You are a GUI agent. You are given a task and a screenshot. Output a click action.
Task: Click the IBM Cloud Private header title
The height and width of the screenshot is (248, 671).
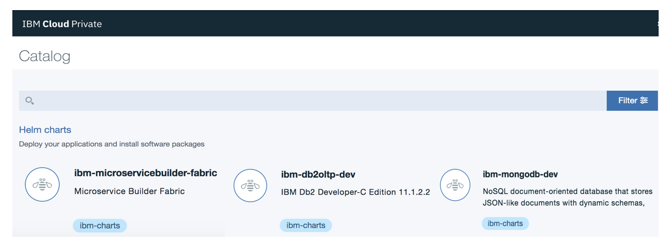click(62, 24)
